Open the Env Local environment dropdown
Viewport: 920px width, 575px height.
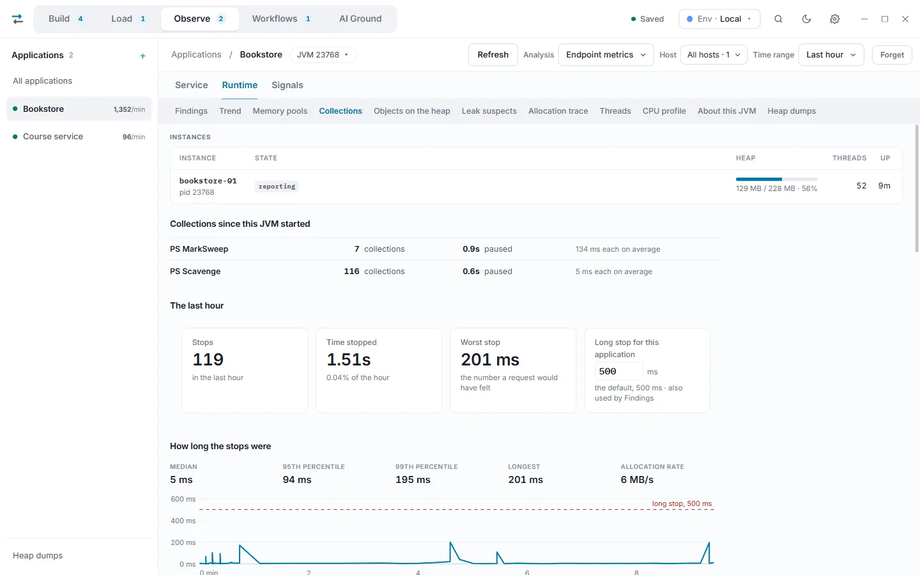[x=719, y=19]
